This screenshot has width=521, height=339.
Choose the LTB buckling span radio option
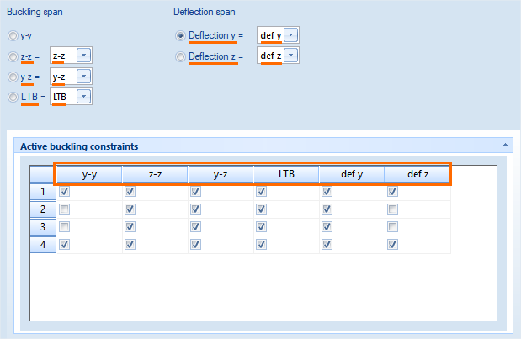tap(13, 97)
